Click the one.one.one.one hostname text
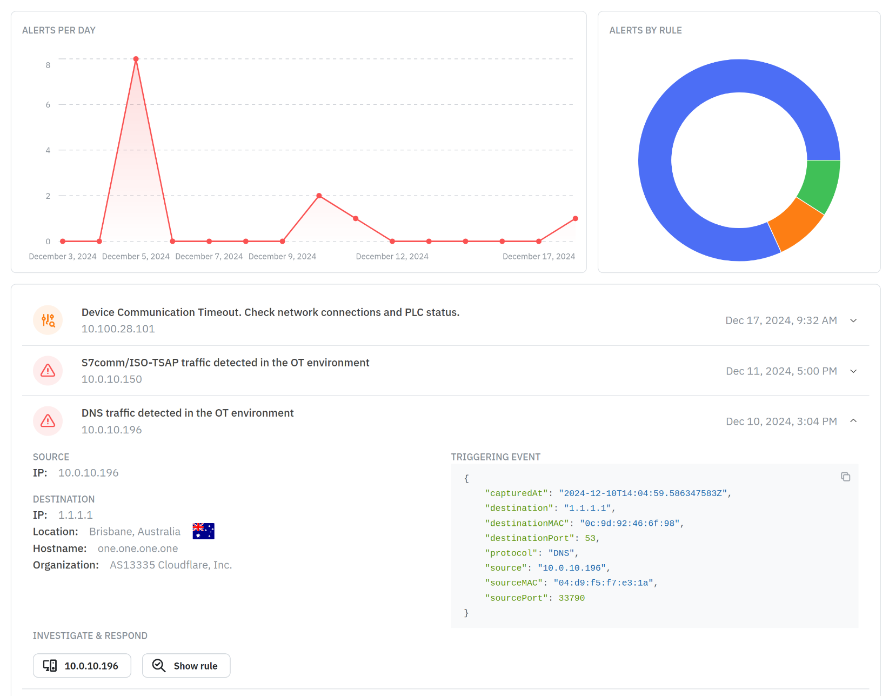This screenshot has height=696, width=889. [138, 548]
